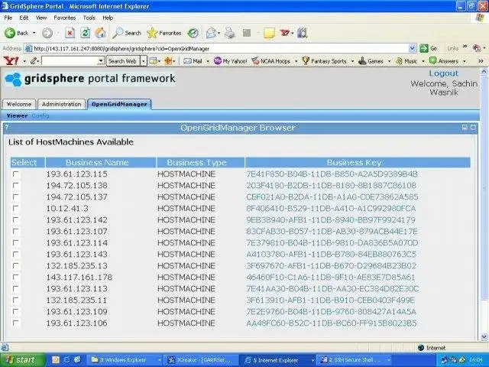Click the pencil icon on Yahoo toolbar
Image resolution: width=489 pixels, height=367 pixels.
tap(33, 61)
